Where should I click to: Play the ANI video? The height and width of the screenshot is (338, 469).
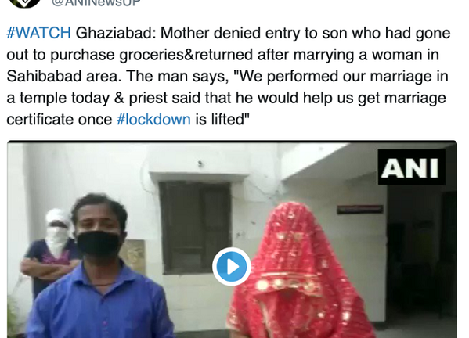tap(232, 266)
